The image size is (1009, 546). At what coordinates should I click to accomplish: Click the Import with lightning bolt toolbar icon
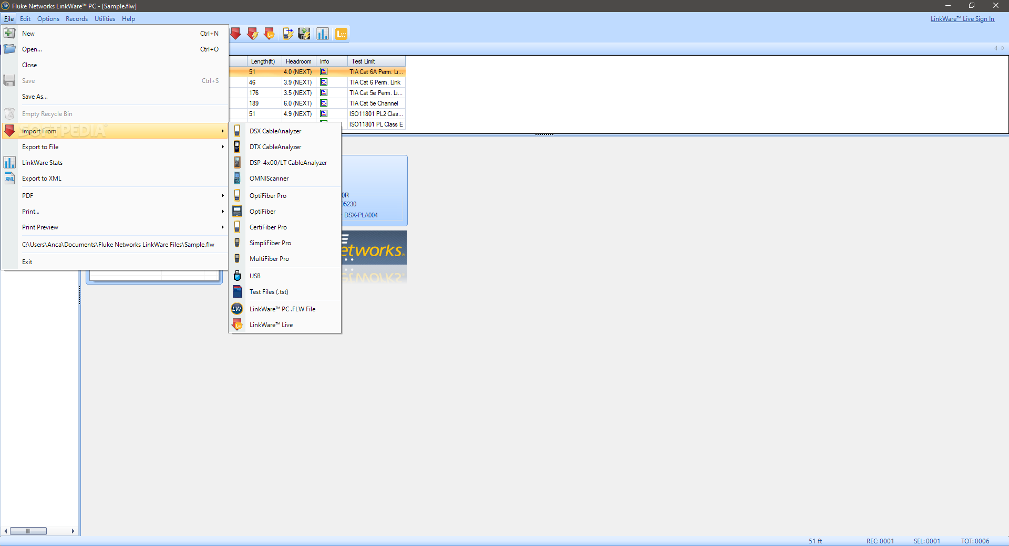pos(253,34)
